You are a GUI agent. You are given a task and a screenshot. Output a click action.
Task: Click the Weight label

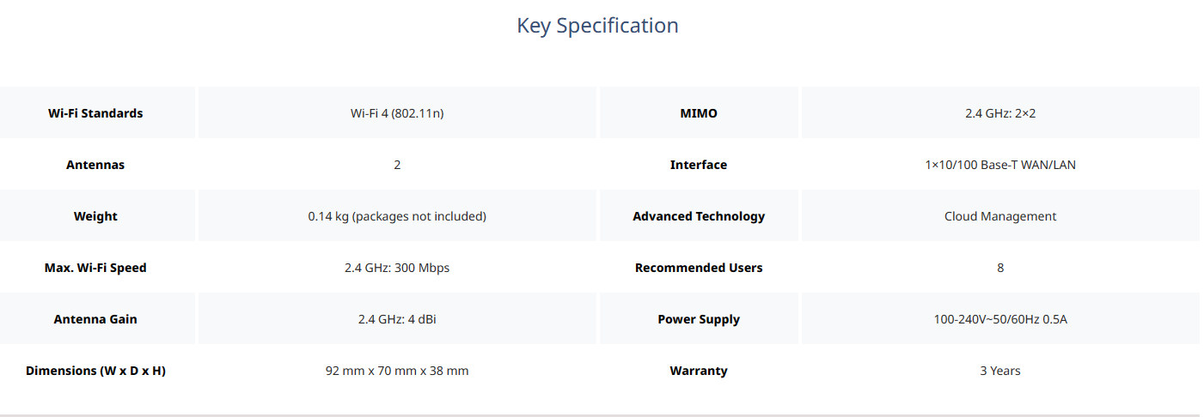pos(95,216)
